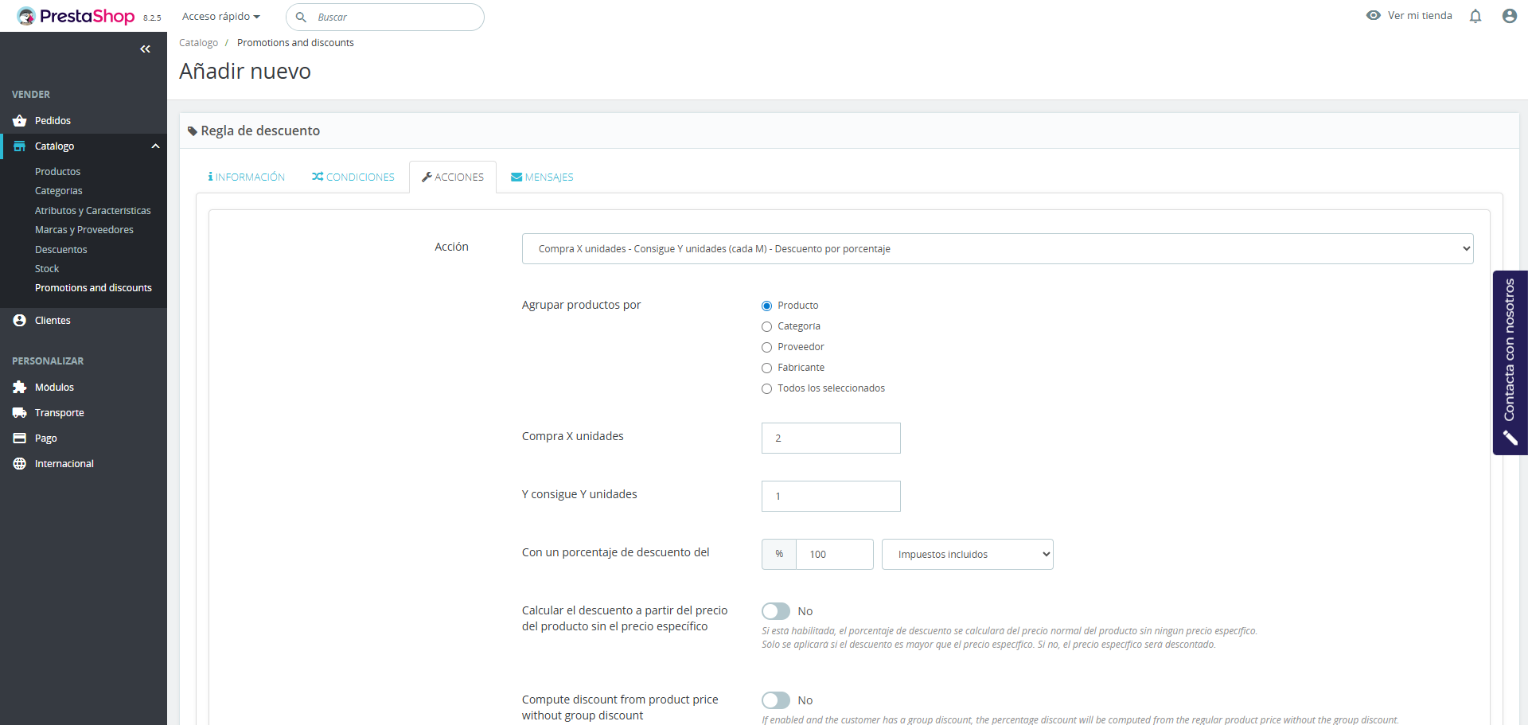The width and height of the screenshot is (1528, 725).
Task: Click the eye icon beside Ver mi tienda
Action: tap(1374, 15)
